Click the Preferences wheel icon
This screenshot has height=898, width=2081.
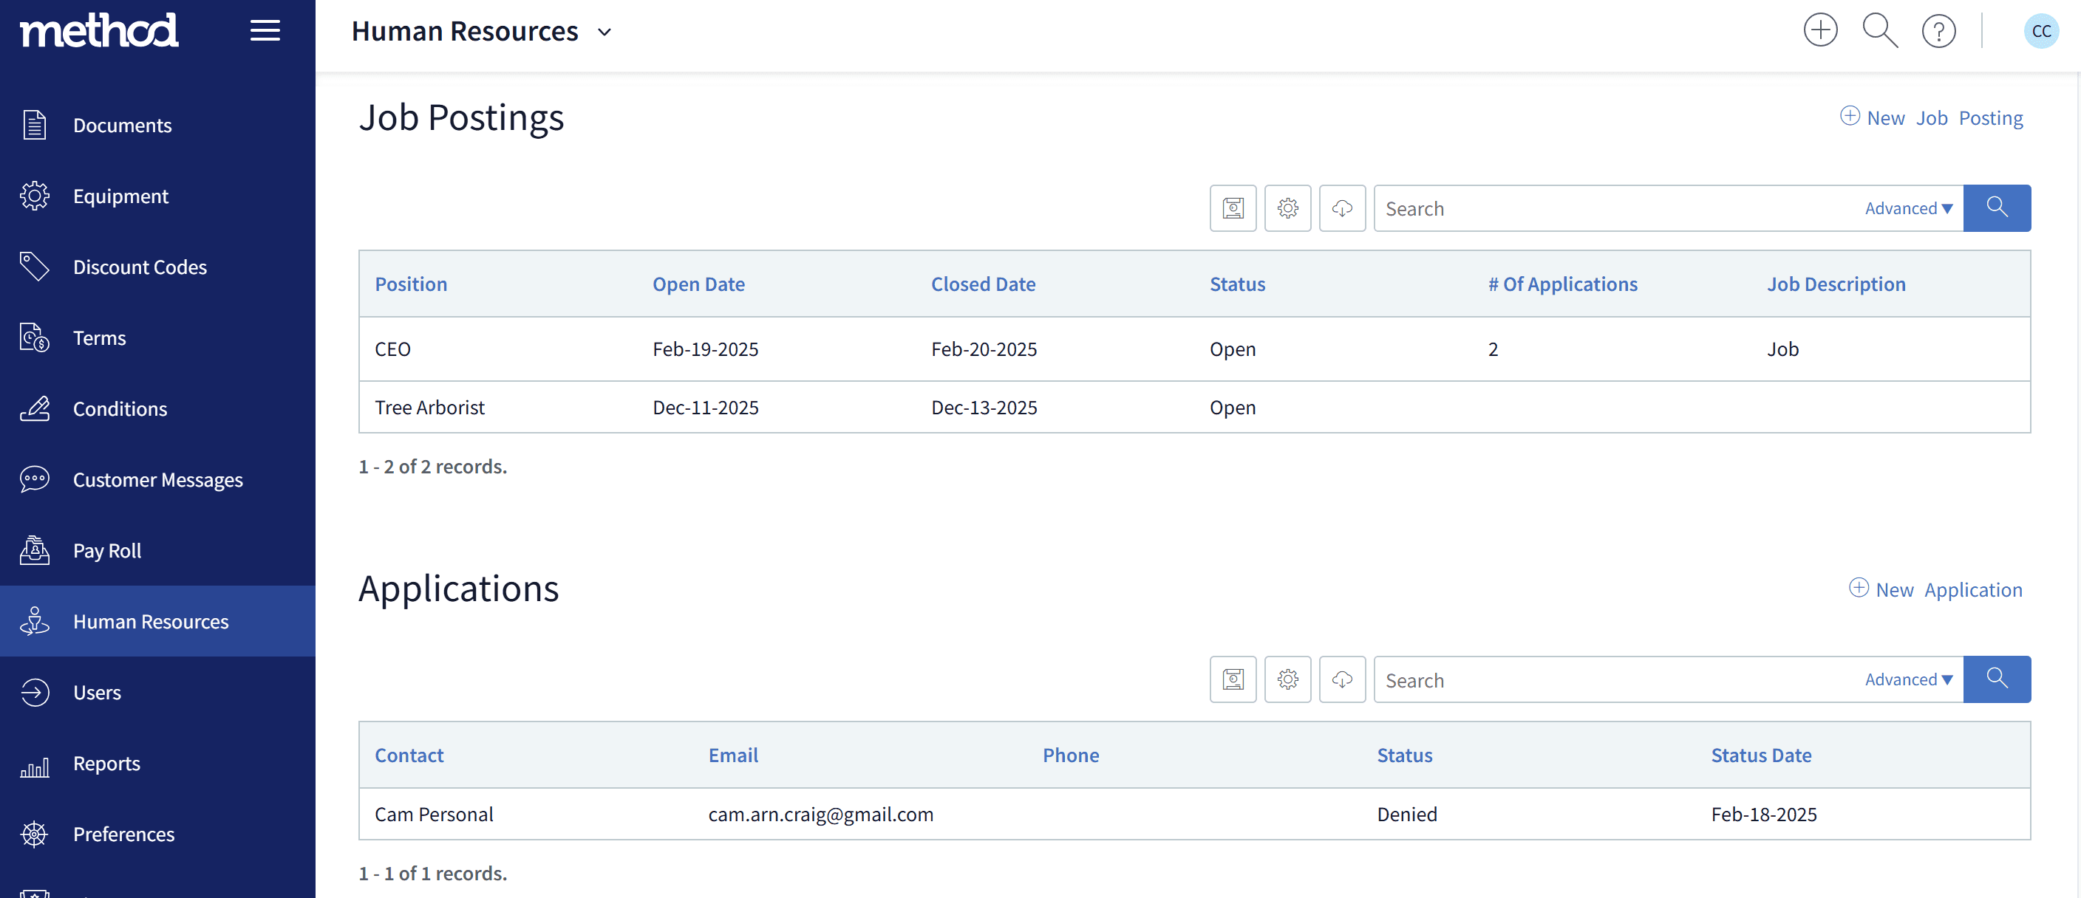pyautogui.click(x=35, y=834)
